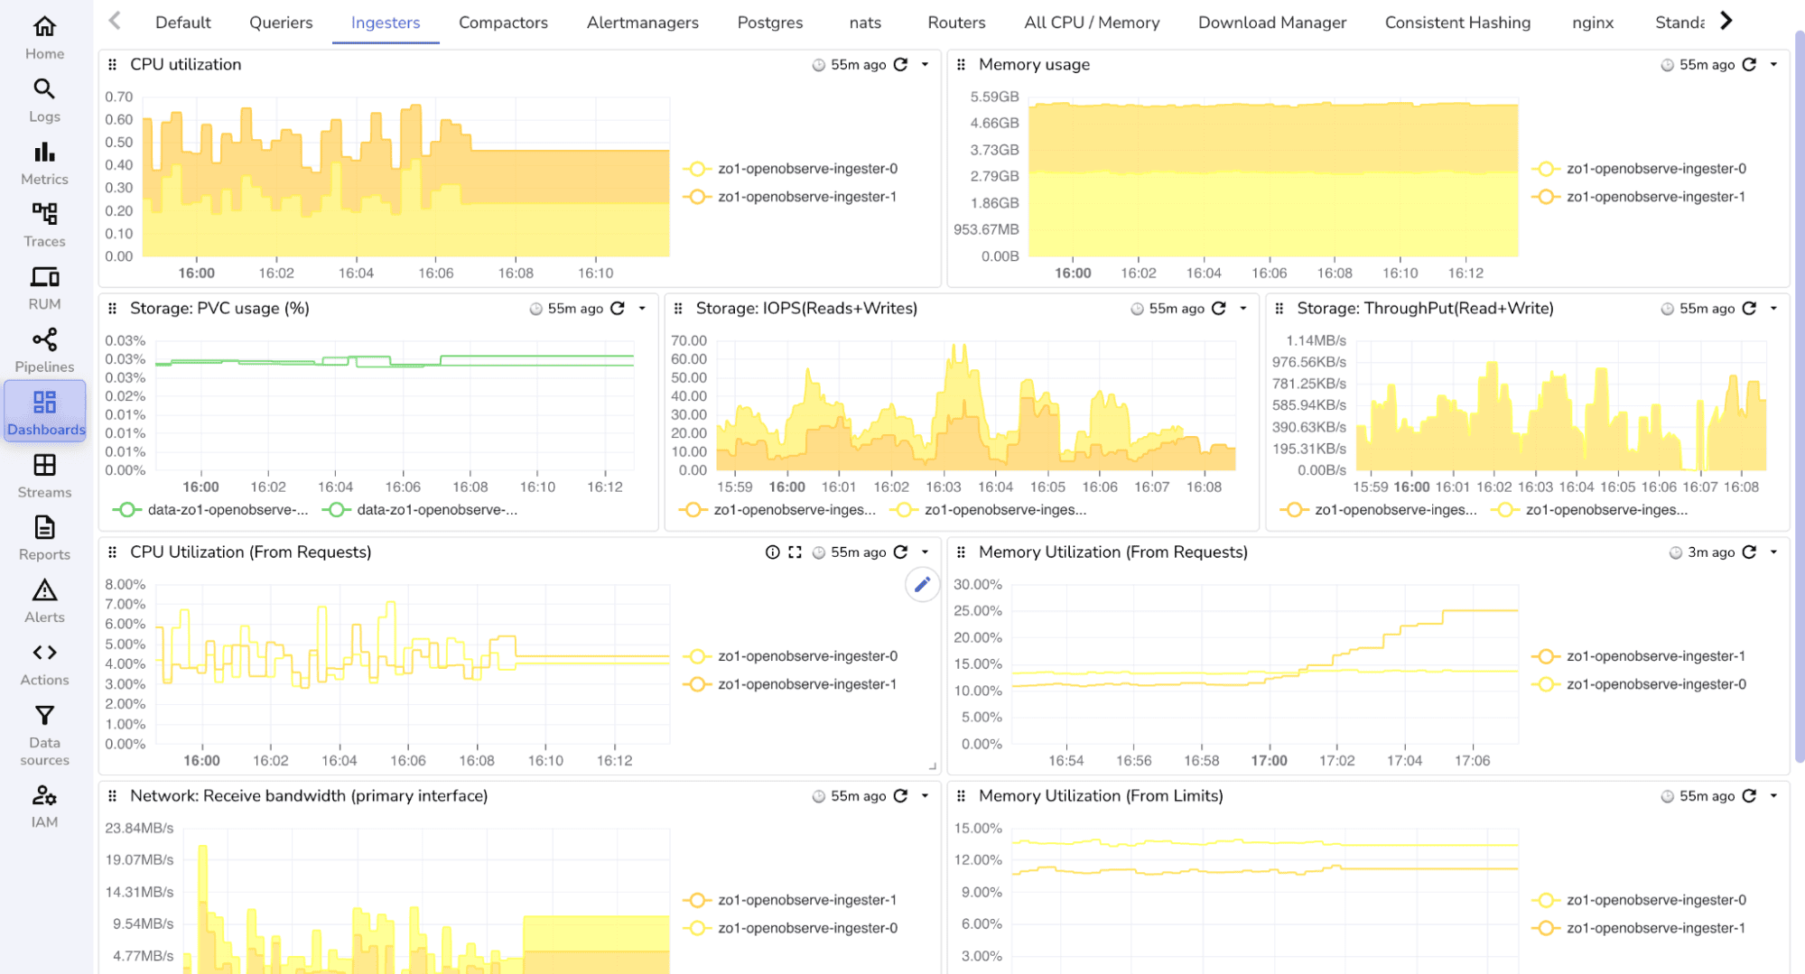Open the Traces panel

point(43,223)
